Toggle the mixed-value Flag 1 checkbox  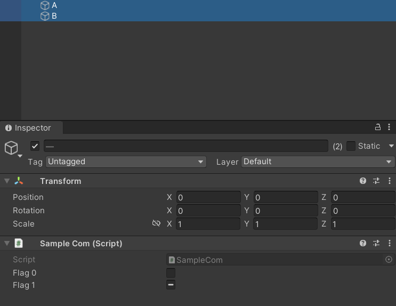tap(171, 285)
